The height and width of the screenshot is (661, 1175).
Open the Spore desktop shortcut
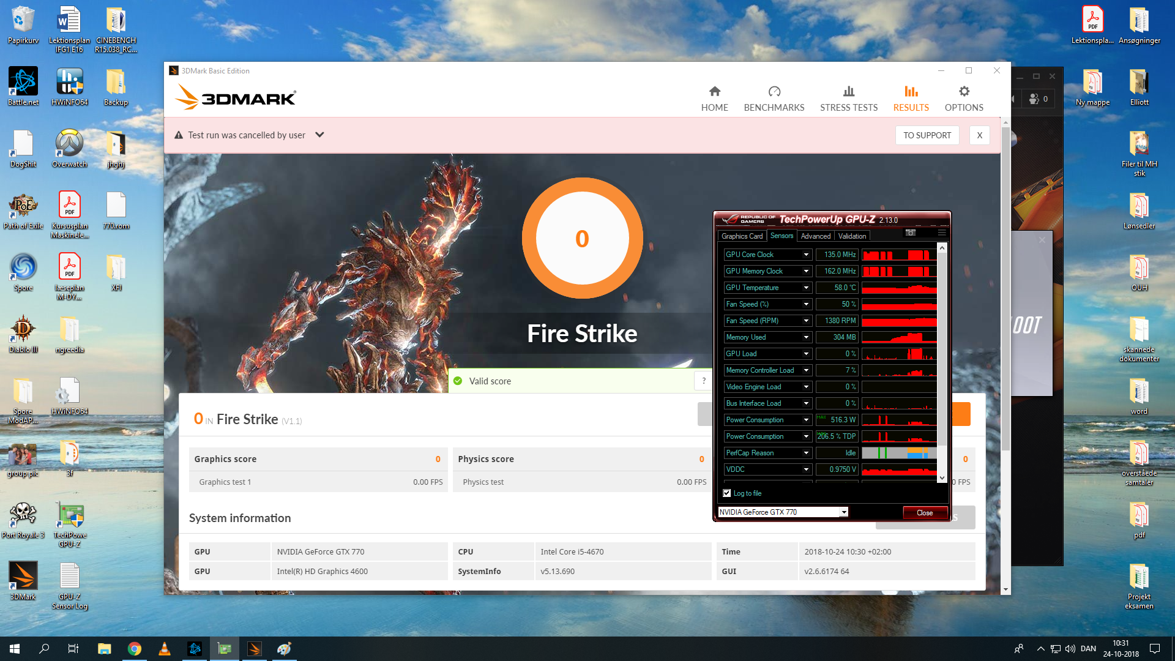[x=23, y=272]
